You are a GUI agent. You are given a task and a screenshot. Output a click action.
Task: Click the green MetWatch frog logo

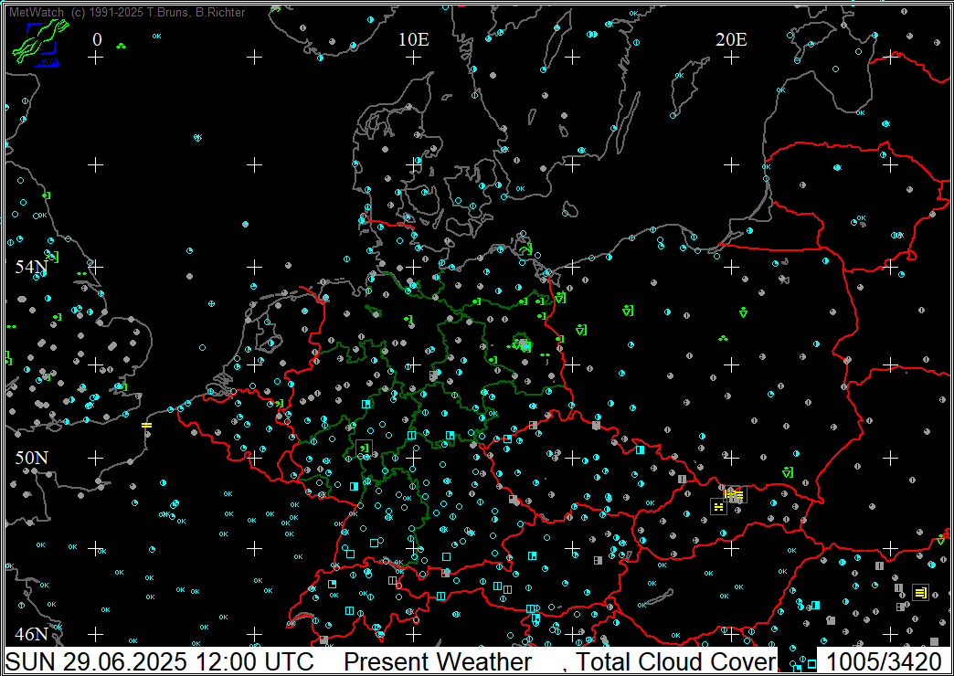[x=39, y=43]
